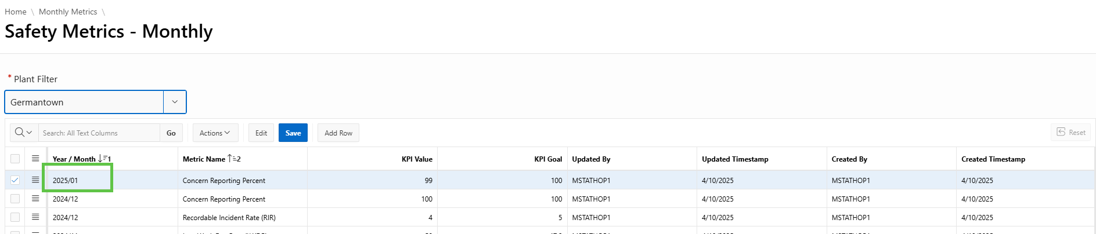
Task: Click the Reset report button
Action: [1070, 133]
